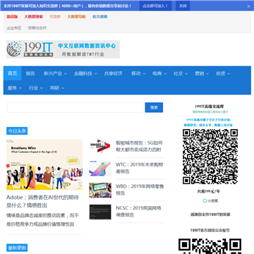
Task: Open the NCSC survey report thumbnail
Action: pos(100,212)
